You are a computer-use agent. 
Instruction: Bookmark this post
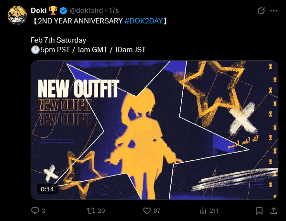click(x=259, y=211)
